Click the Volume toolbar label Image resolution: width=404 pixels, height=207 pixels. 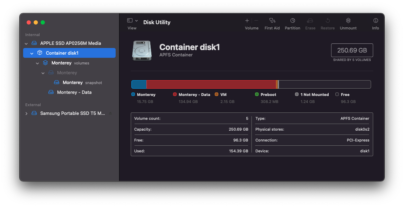pyautogui.click(x=252, y=28)
